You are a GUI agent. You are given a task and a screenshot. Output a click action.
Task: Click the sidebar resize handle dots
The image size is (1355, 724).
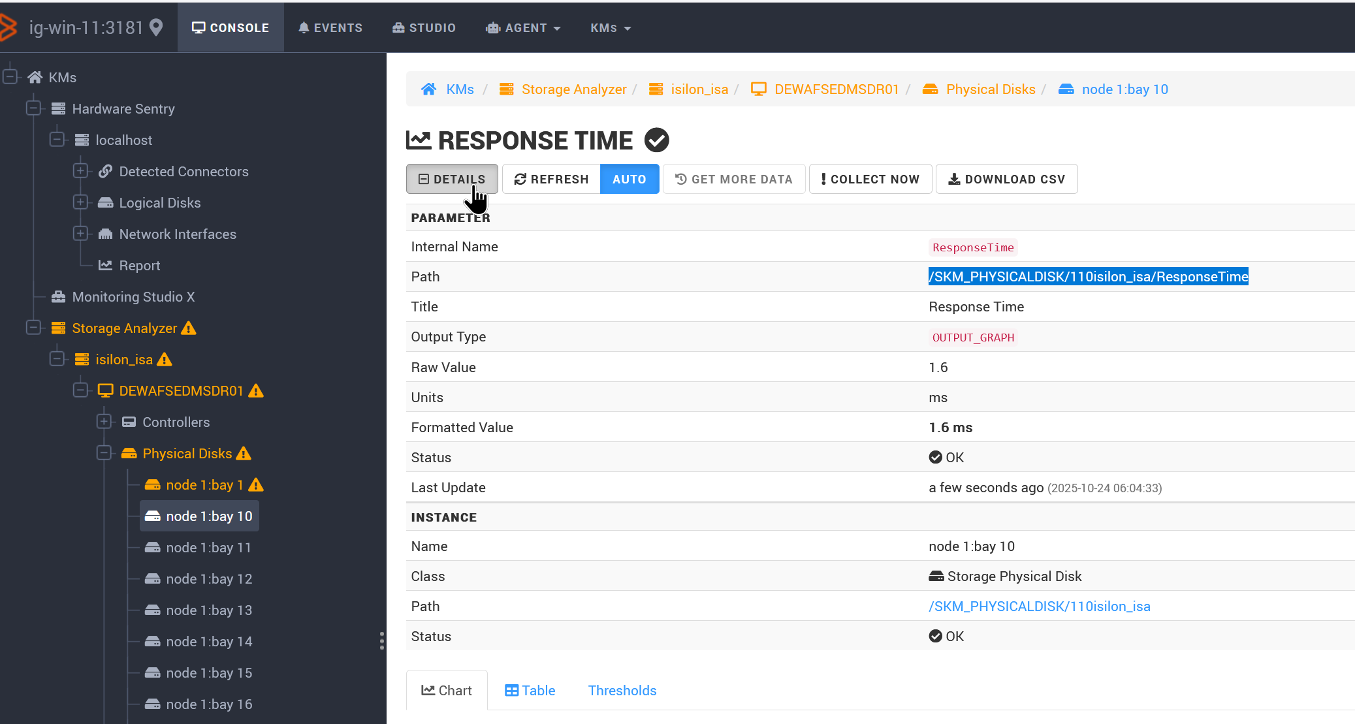tap(382, 640)
